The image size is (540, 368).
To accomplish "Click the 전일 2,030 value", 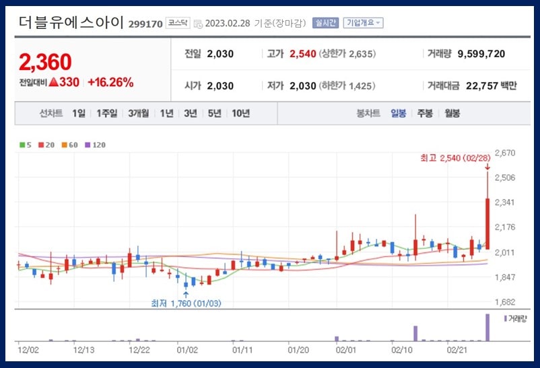I will [220, 54].
